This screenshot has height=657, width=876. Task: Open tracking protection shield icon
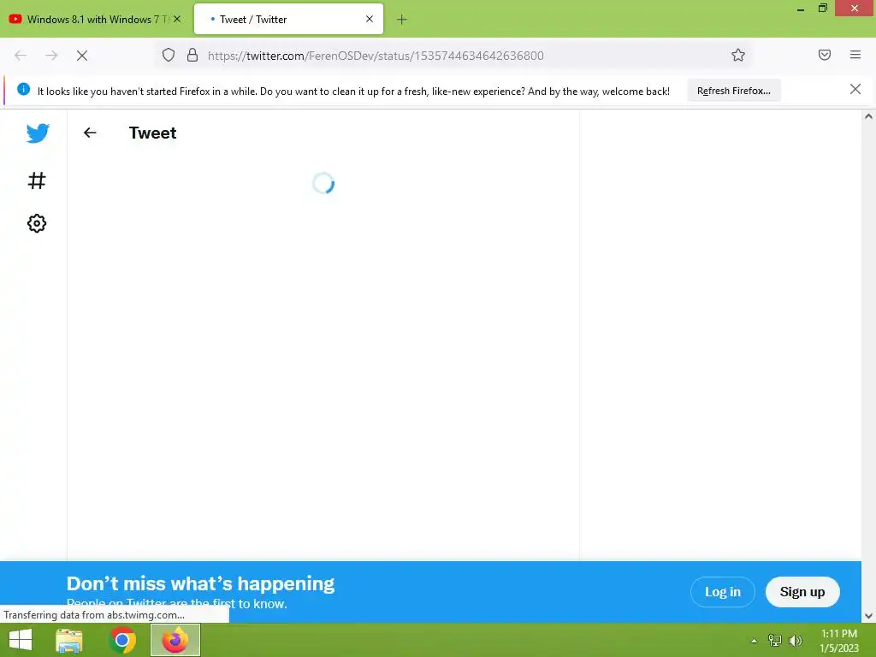coord(169,55)
